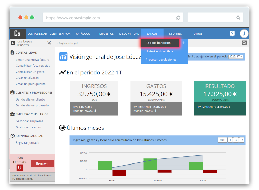Viewport: 259px width, 190px height.
Task: Click the Jose López account name
Action: [24, 41]
